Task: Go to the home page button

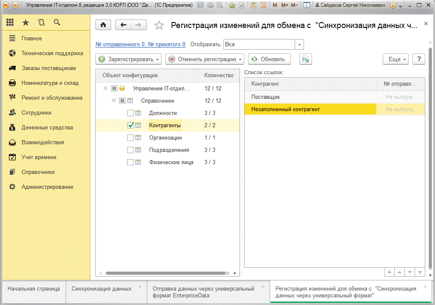Action: tap(103, 25)
